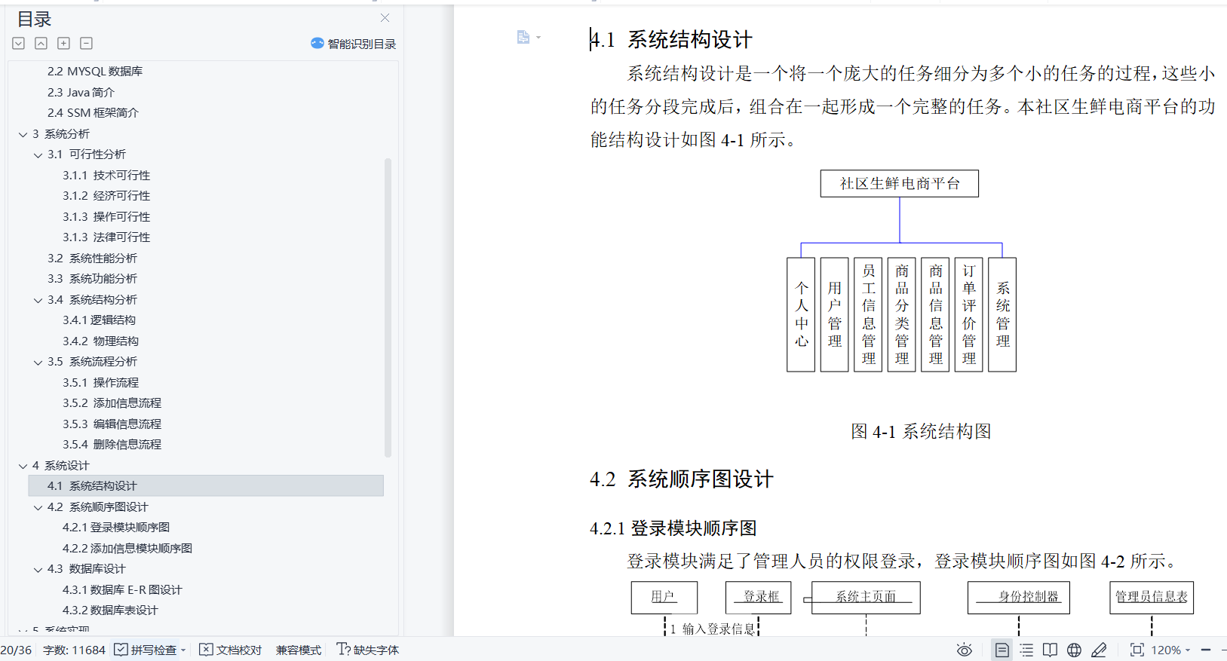Open '3.5.2 添加信息流程' outline entry
The height and width of the screenshot is (661, 1227).
click(x=112, y=402)
